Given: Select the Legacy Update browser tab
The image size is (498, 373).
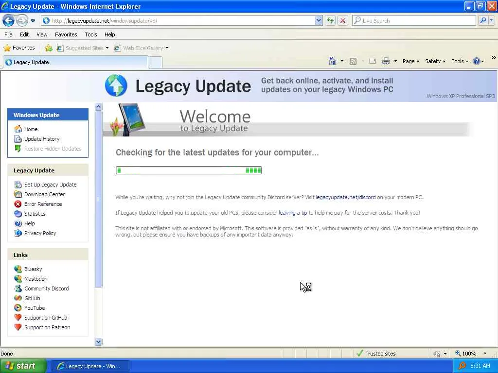Looking at the screenshot, I should [x=75, y=62].
